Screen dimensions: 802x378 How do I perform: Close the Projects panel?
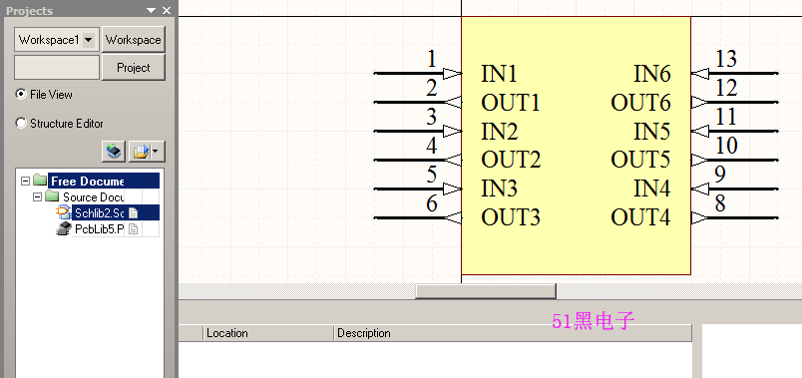(x=167, y=10)
